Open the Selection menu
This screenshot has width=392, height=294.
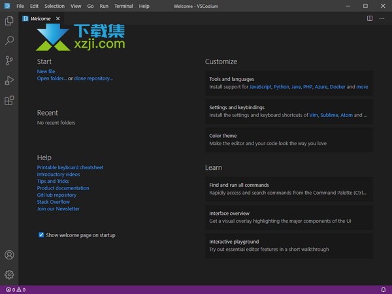tap(54, 6)
